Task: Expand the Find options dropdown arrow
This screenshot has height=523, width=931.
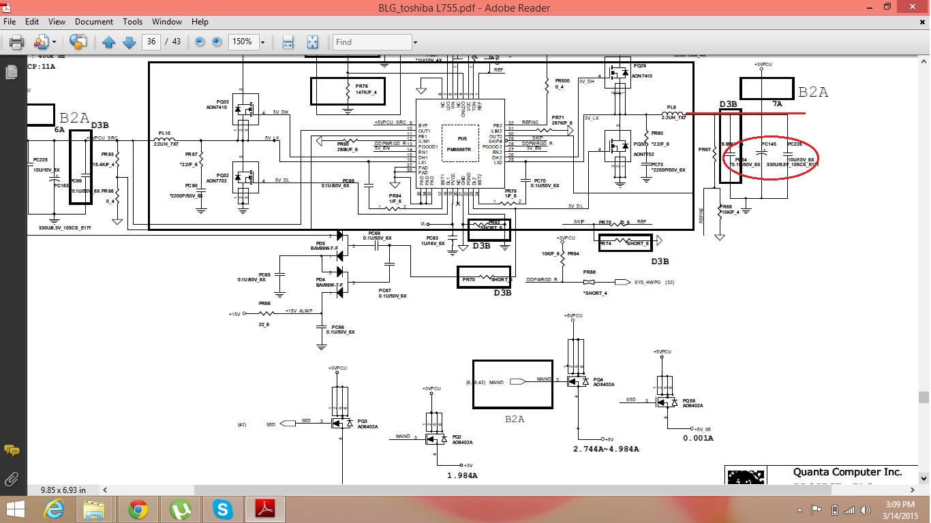Action: point(414,42)
